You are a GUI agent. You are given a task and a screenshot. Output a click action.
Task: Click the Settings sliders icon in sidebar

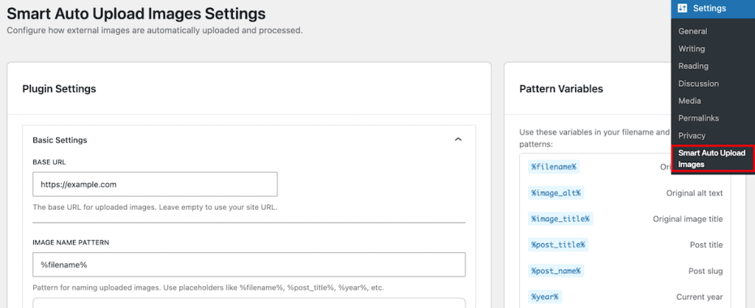tap(682, 8)
